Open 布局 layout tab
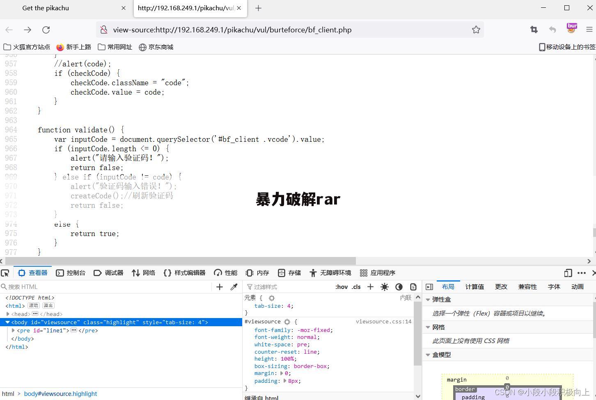Image resolution: width=596 pixels, height=400 pixels. coord(448,287)
